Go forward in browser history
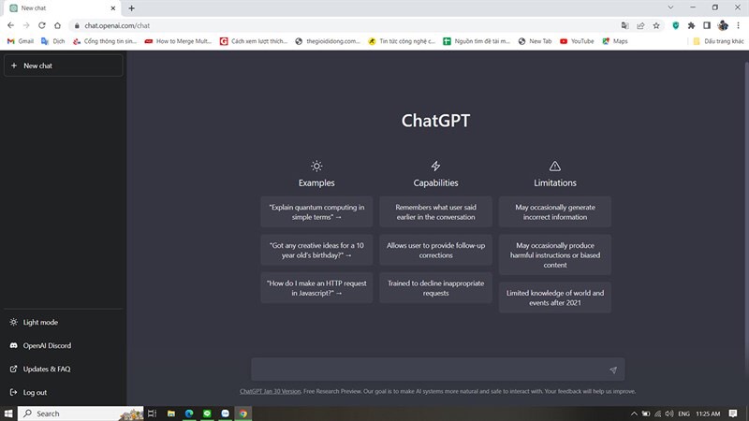 pyautogui.click(x=26, y=25)
